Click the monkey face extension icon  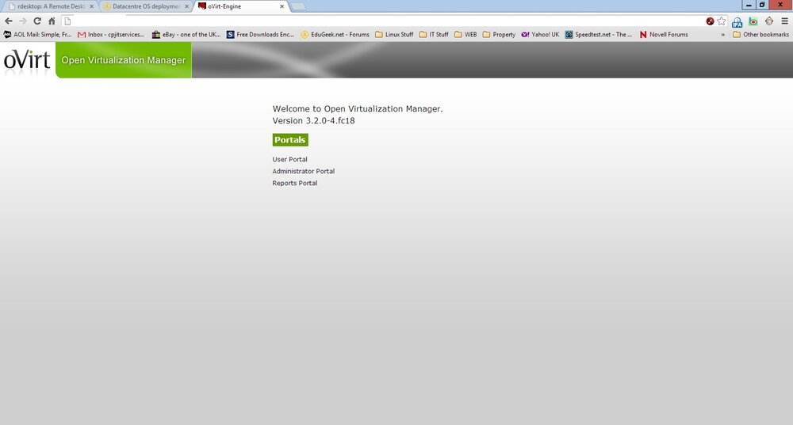769,21
